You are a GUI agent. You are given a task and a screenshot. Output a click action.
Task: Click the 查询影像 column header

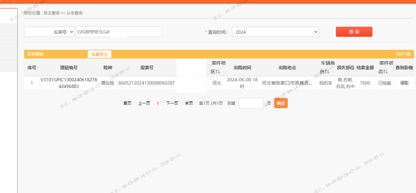[x=404, y=67]
